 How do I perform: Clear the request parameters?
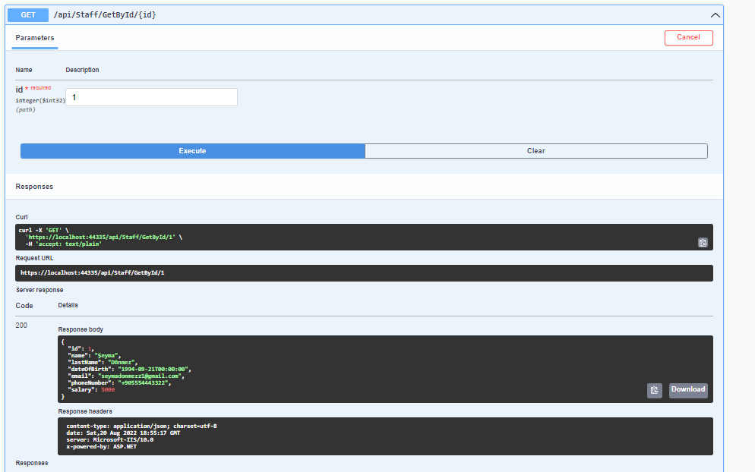(x=535, y=150)
